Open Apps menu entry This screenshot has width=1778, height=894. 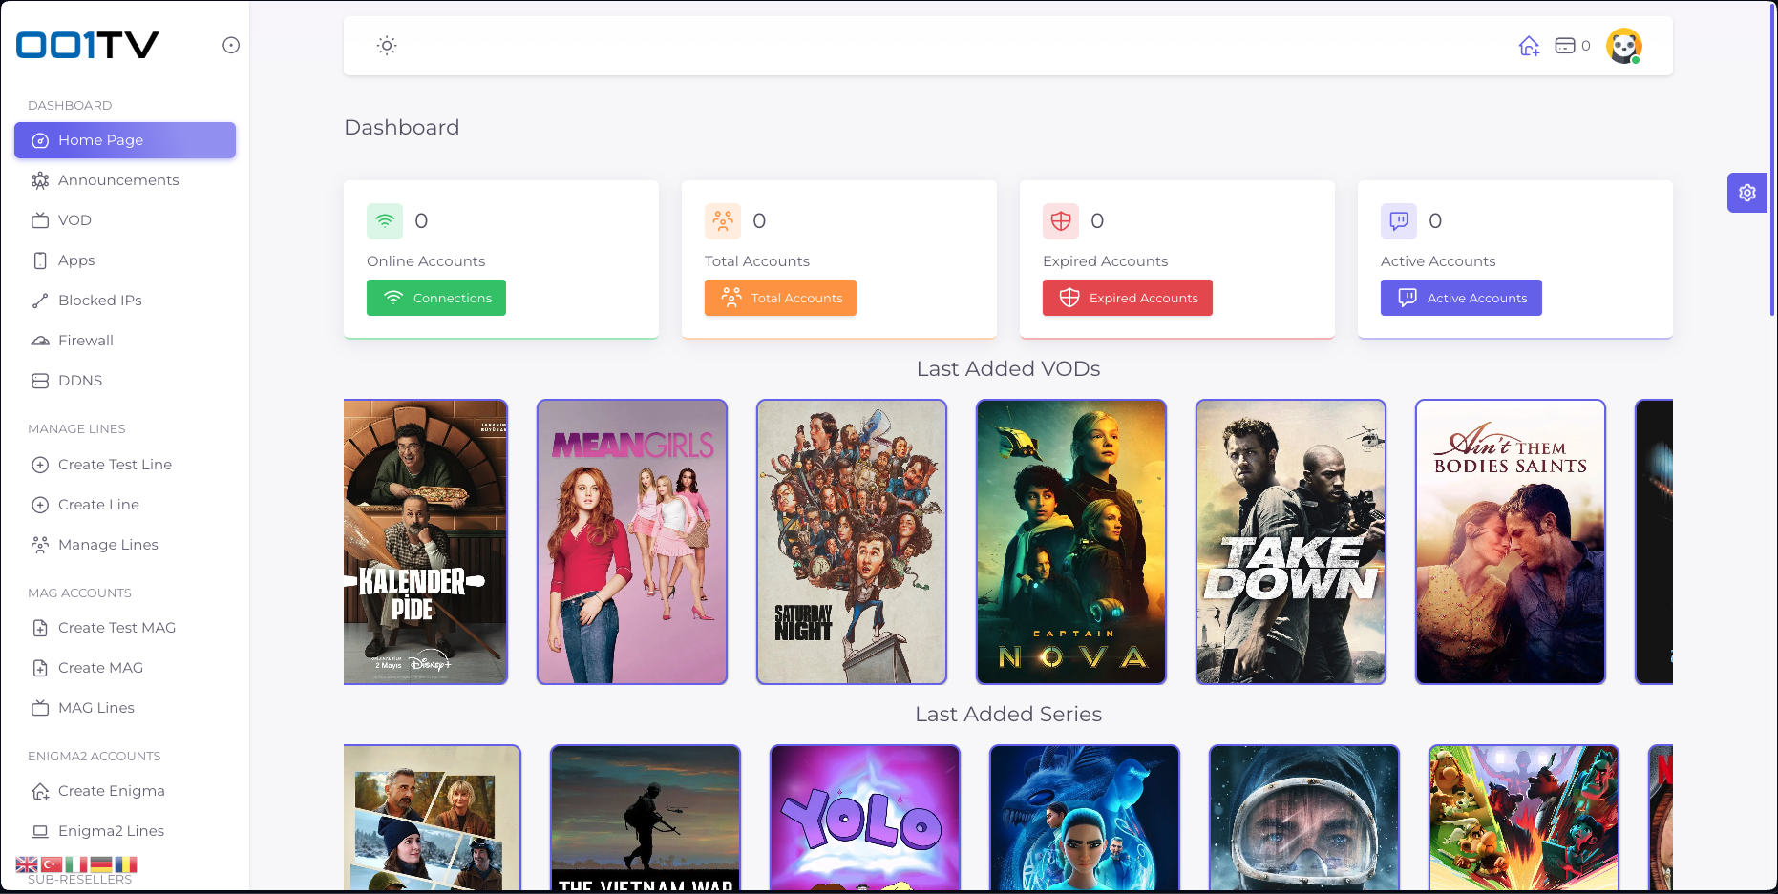(125, 260)
